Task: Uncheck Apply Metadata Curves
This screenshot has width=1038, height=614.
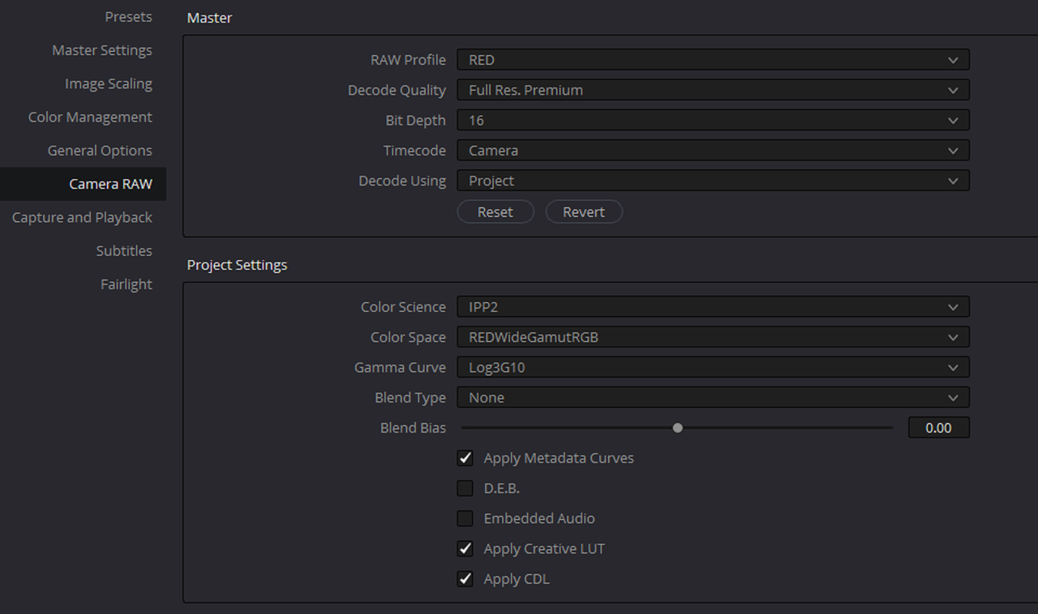Action: 465,458
